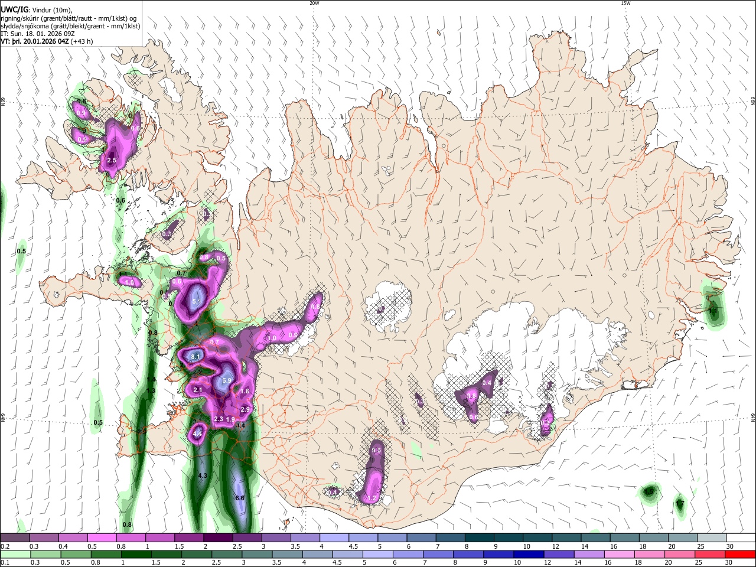This screenshot has width=756, height=567.
Task: Click the "VT: þri. 20.01.2026 04Z" valid time
Action: tap(35, 42)
